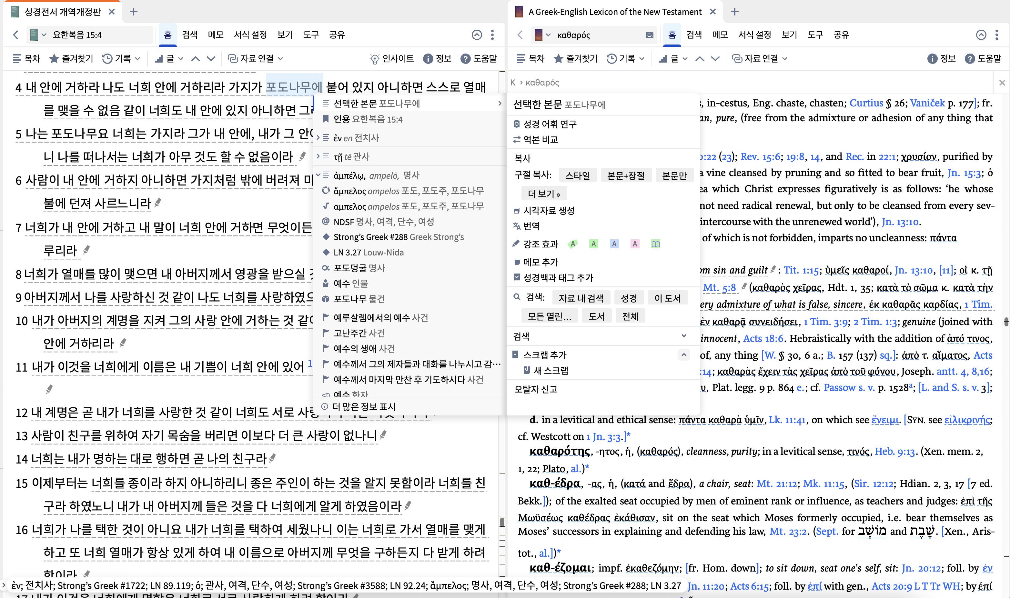Click 오탈자 신고 in the submenu

click(x=536, y=389)
